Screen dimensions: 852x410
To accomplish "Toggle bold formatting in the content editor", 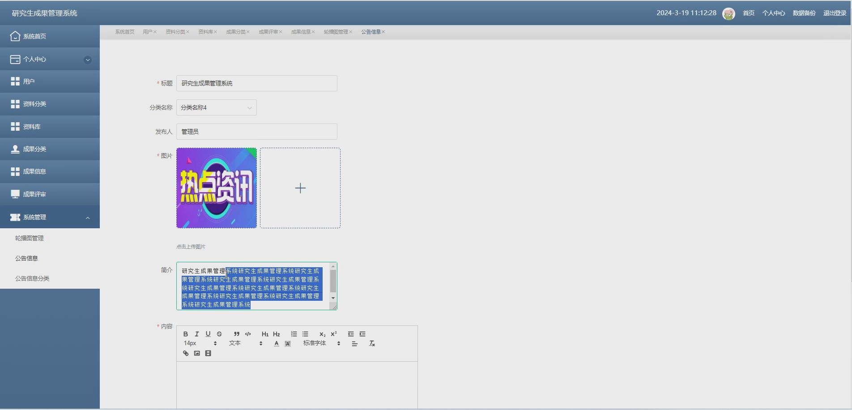I will coord(186,334).
